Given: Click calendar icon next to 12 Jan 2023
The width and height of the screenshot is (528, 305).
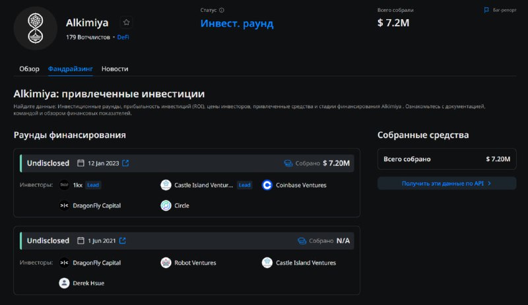Looking at the screenshot, I should pos(81,163).
